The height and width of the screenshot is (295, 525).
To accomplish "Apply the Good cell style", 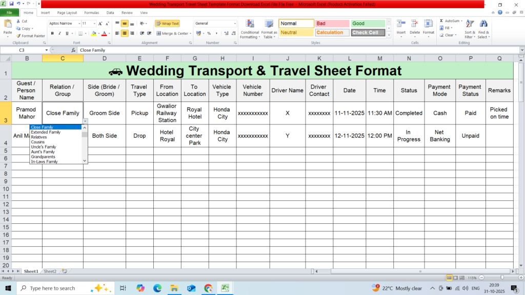I will click(368, 24).
